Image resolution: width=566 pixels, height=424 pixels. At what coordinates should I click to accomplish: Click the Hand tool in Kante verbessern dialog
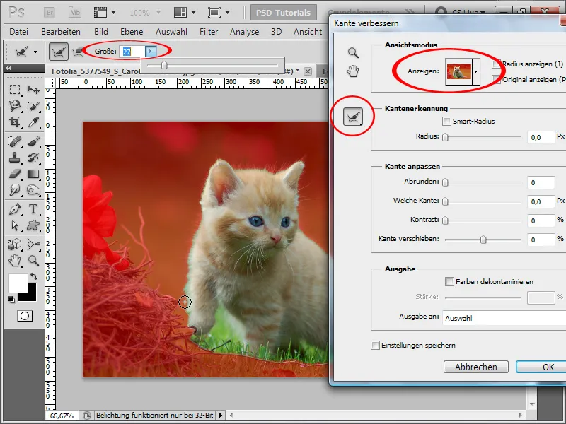(x=353, y=71)
